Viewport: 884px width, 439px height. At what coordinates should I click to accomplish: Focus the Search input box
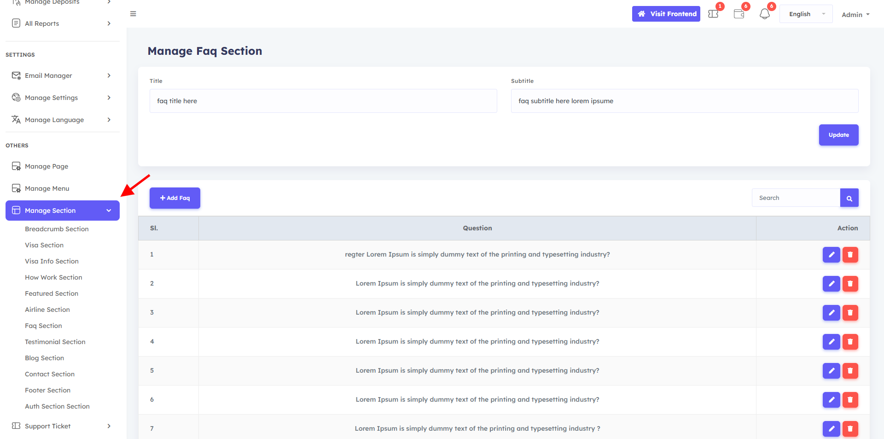[x=796, y=198]
